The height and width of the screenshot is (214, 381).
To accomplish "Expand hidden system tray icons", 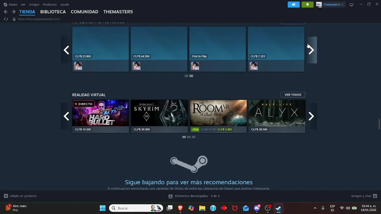I will [315, 208].
